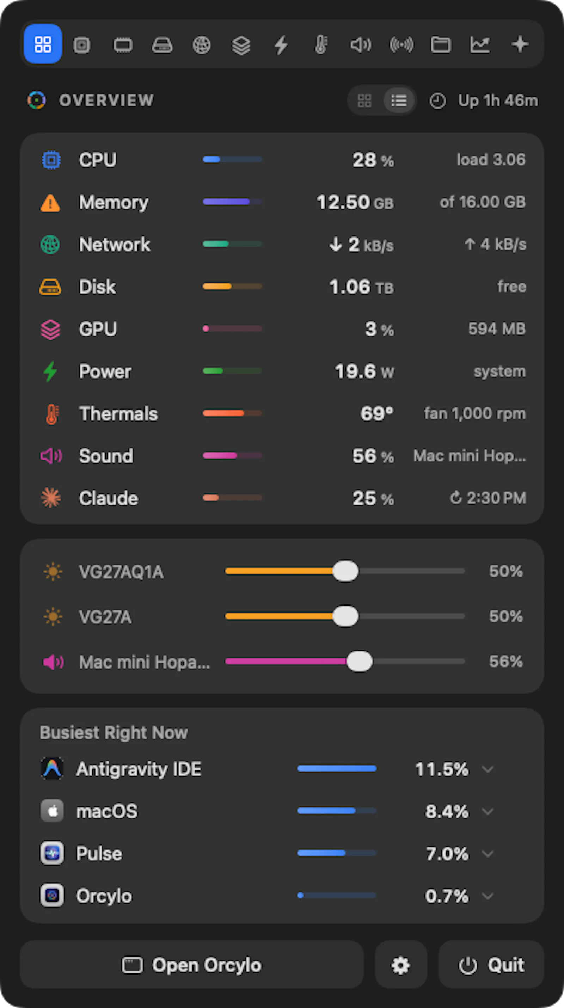Expand the Pulse process chevron
Image resolution: width=564 pixels, height=1008 pixels.
(x=488, y=853)
